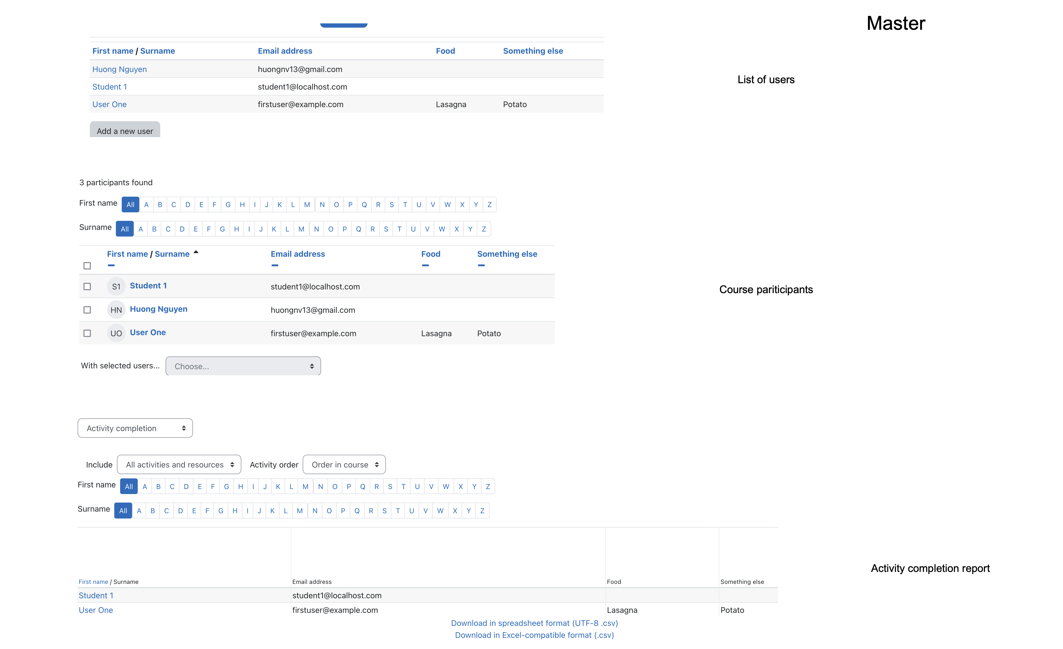Screen dimensions: 1063x649
Task: Filter completion report Surname by letter O
Action: [329, 511]
